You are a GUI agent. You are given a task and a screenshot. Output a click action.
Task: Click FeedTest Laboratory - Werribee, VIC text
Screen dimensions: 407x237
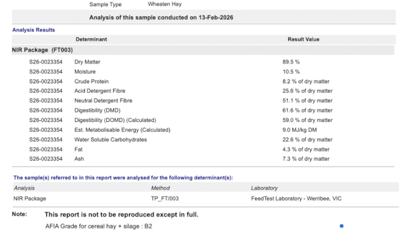coord(296,198)
